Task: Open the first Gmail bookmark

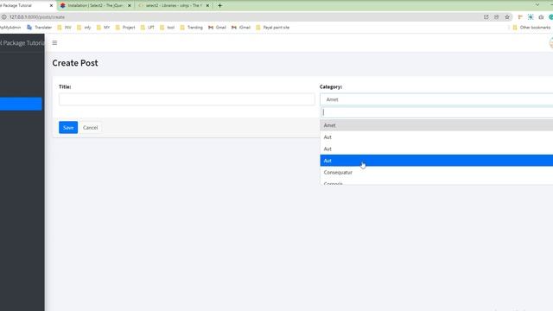Action: click(217, 28)
